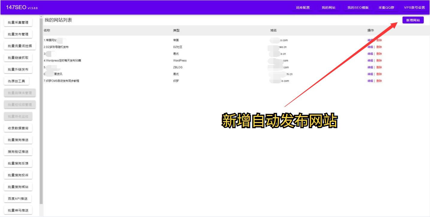This screenshot has width=430, height=217.
Task: Open 我的SEO模板 top menu
Action: (x=358, y=8)
